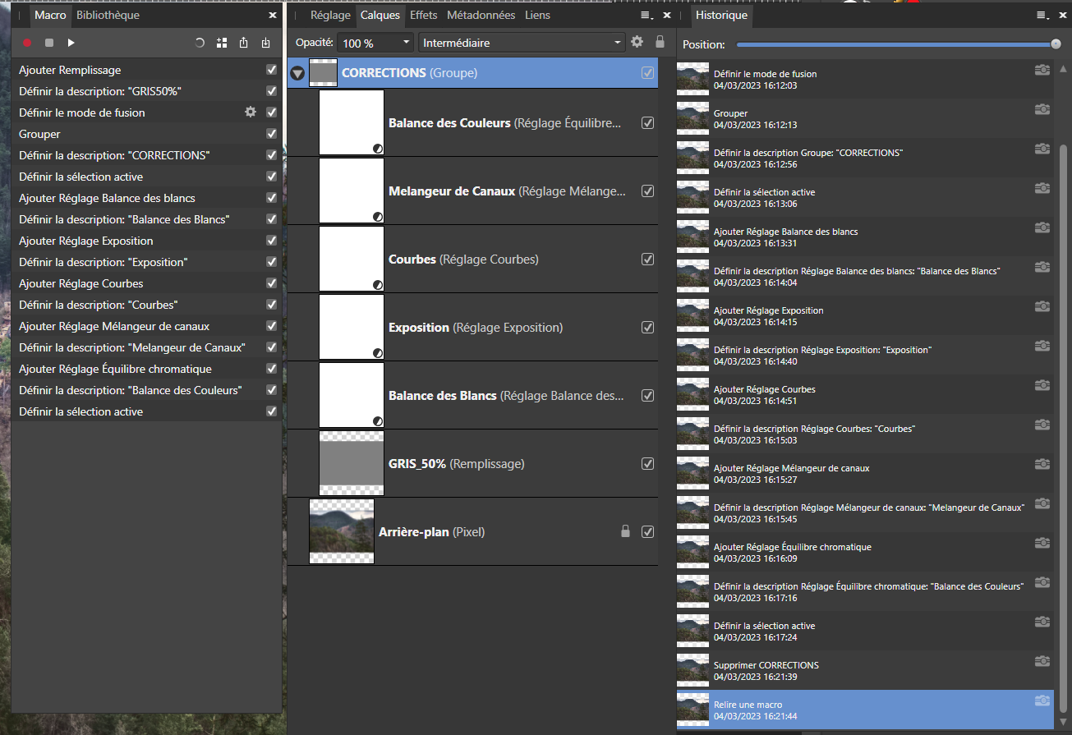
Task: Import a macro icon in the Macro panel
Action: pyautogui.click(x=266, y=43)
